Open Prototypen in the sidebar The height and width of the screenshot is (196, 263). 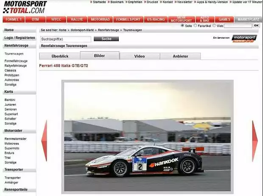pos(12,75)
